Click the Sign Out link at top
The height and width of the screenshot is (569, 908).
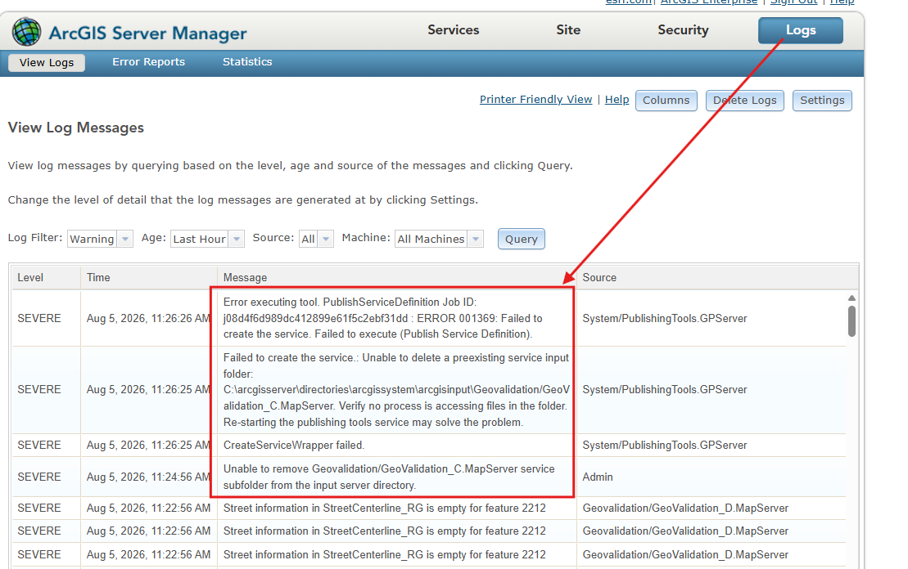pyautogui.click(x=793, y=2)
